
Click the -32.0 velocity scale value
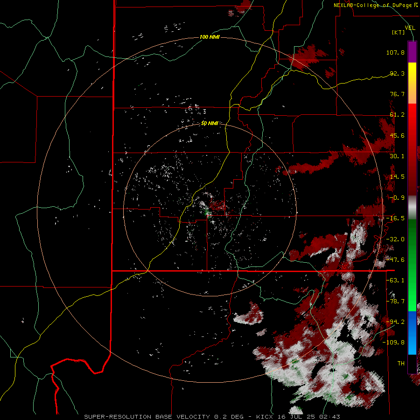point(395,239)
